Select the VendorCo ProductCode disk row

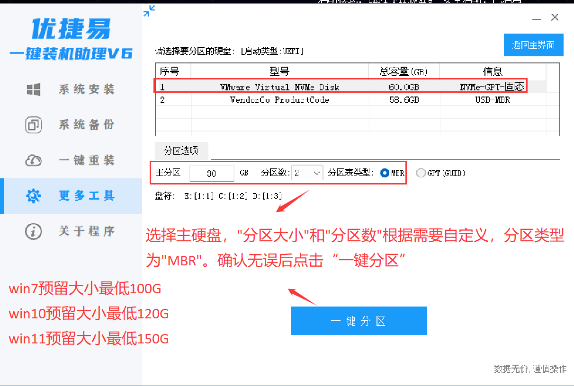(x=350, y=100)
